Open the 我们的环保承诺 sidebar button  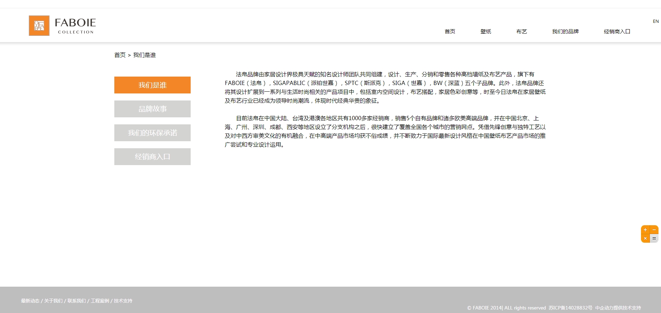pyautogui.click(x=152, y=133)
